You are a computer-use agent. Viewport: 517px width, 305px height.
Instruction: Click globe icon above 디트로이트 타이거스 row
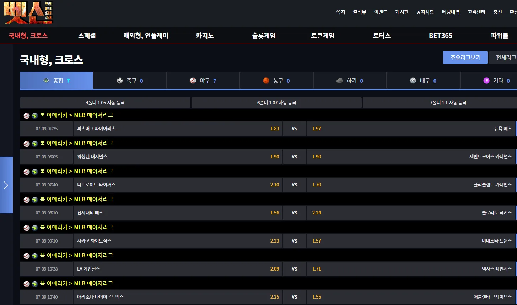pos(35,171)
